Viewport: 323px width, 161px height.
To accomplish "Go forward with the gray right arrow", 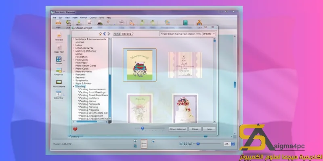I will [109, 34].
